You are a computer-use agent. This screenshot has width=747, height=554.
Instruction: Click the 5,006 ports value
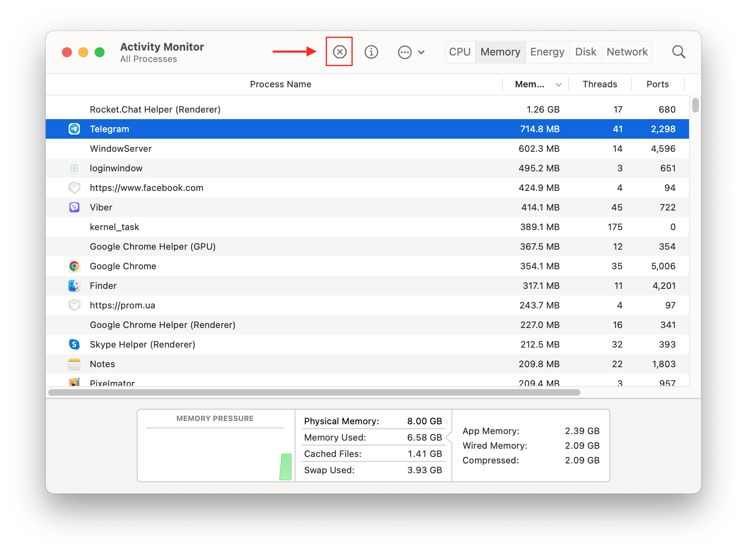[663, 266]
